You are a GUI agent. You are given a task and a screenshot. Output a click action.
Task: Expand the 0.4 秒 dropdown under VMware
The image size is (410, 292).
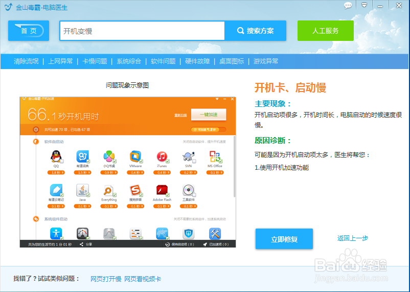(x=135, y=173)
